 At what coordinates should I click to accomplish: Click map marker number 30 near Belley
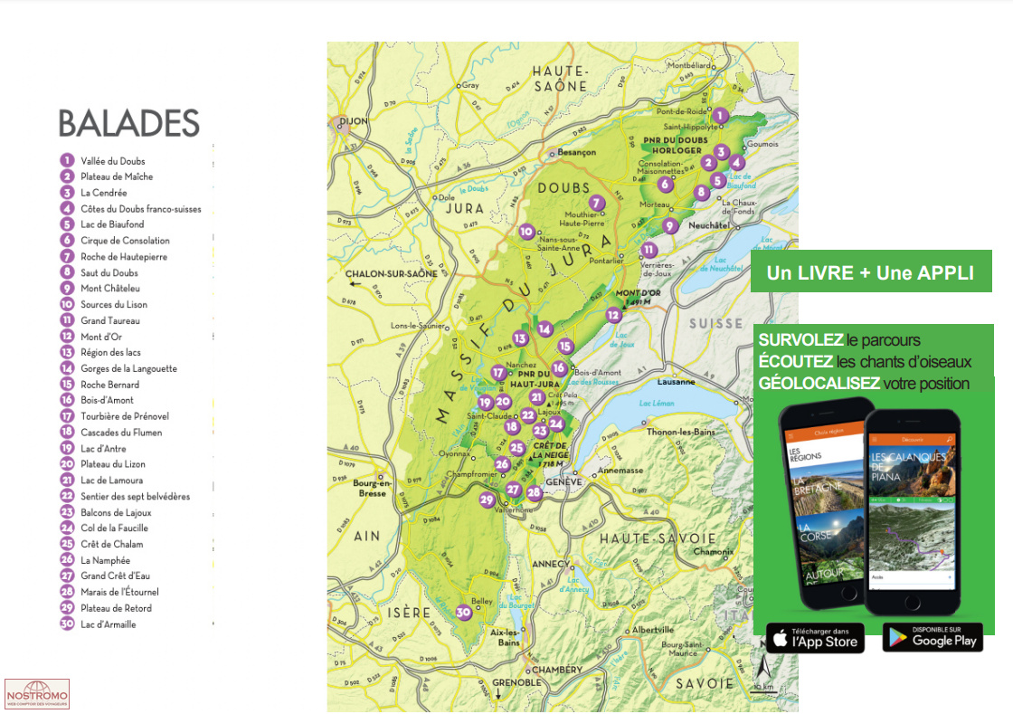[x=463, y=613]
